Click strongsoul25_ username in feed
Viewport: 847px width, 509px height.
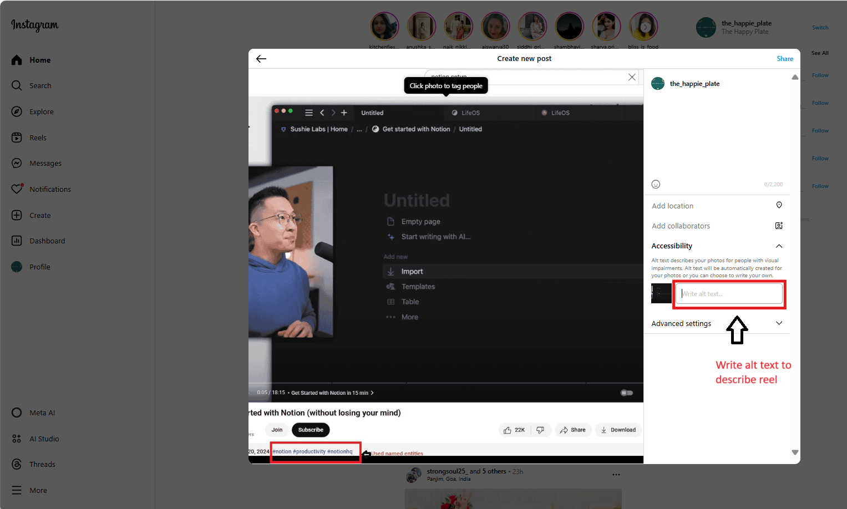point(447,471)
